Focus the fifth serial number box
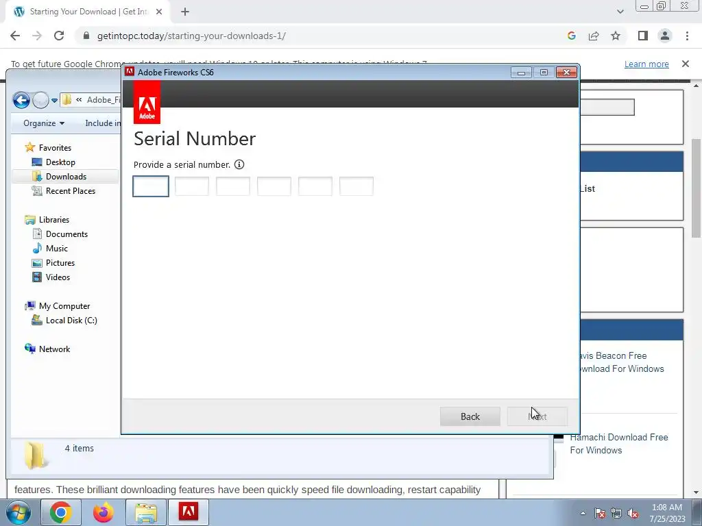Viewport: 702px width, 526px height. pos(315,186)
